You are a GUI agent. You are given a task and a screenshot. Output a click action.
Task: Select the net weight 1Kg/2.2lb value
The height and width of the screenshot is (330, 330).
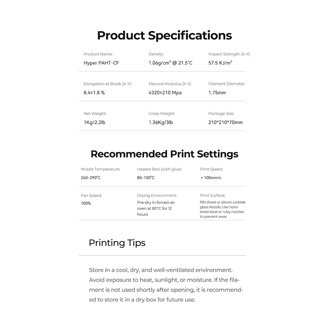coord(94,122)
